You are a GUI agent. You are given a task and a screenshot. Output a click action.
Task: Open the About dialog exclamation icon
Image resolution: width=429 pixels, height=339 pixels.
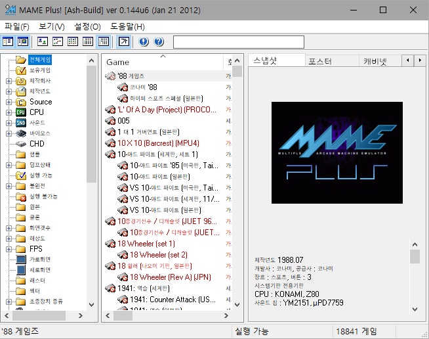pyautogui.click(x=144, y=41)
